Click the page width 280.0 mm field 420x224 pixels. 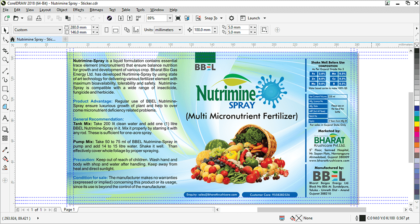click(x=80, y=27)
